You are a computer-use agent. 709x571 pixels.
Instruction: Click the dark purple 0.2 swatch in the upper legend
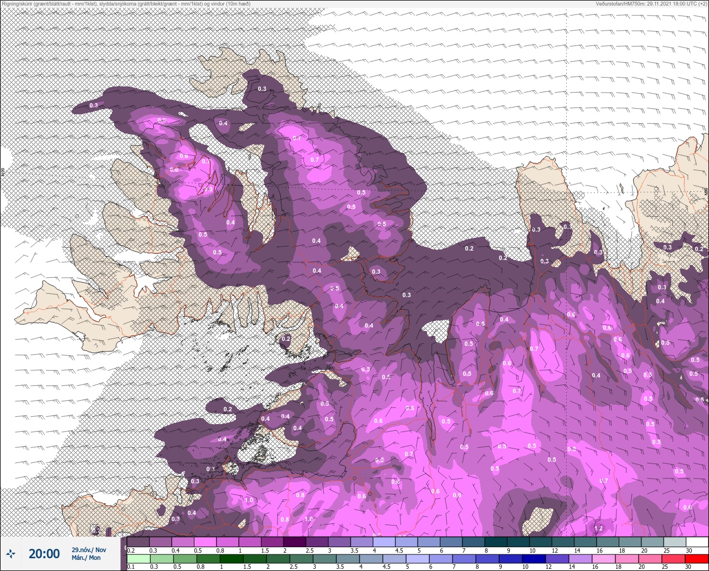click(x=138, y=542)
